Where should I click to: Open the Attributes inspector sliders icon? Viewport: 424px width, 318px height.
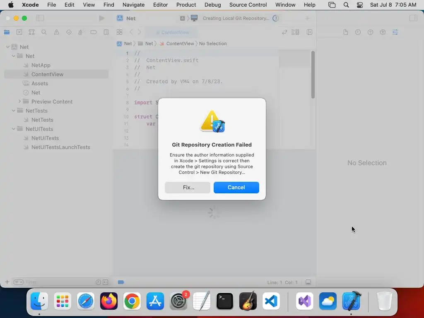click(x=395, y=32)
